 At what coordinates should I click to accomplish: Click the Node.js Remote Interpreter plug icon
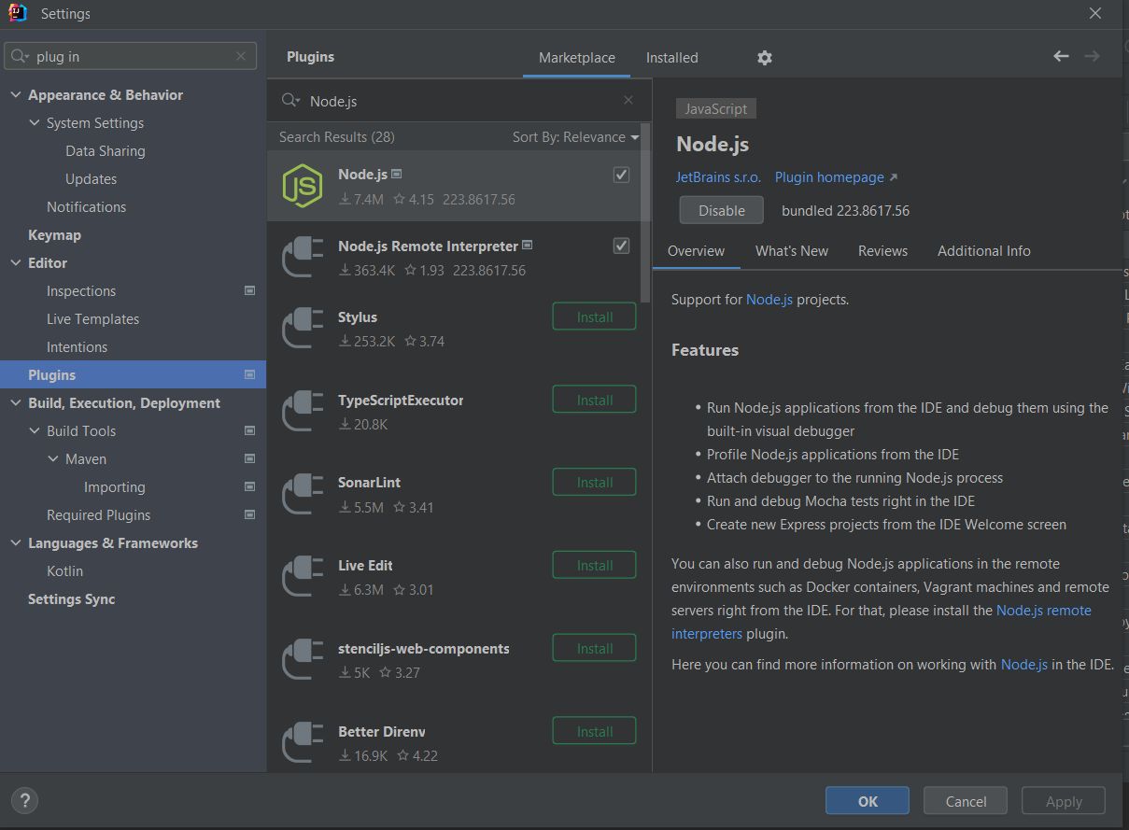303,257
